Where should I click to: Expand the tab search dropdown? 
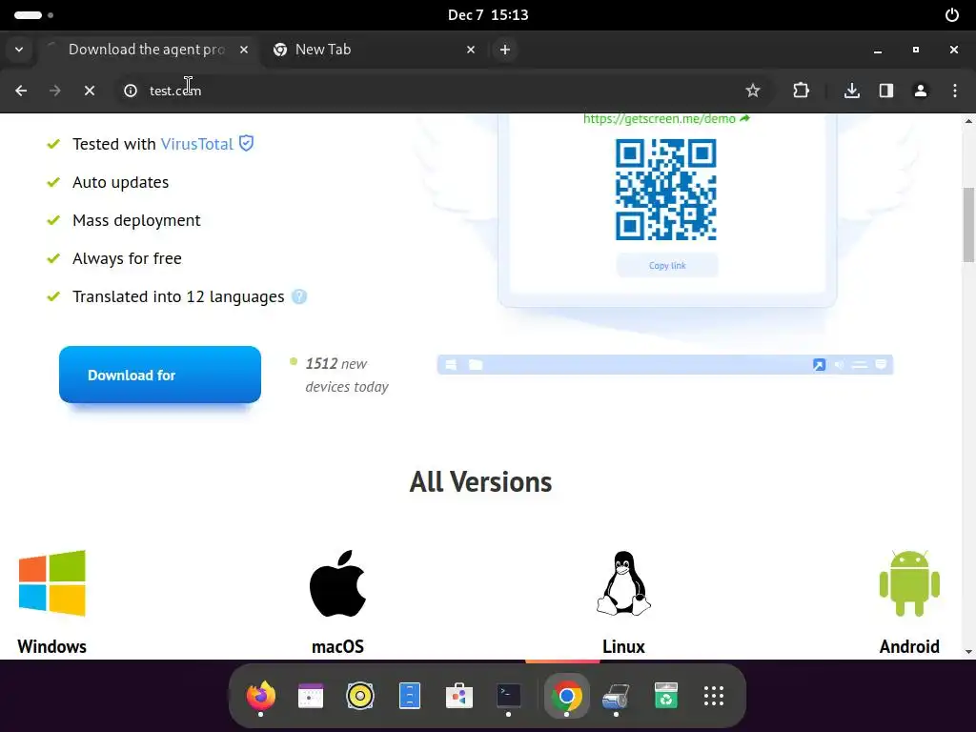click(x=19, y=50)
